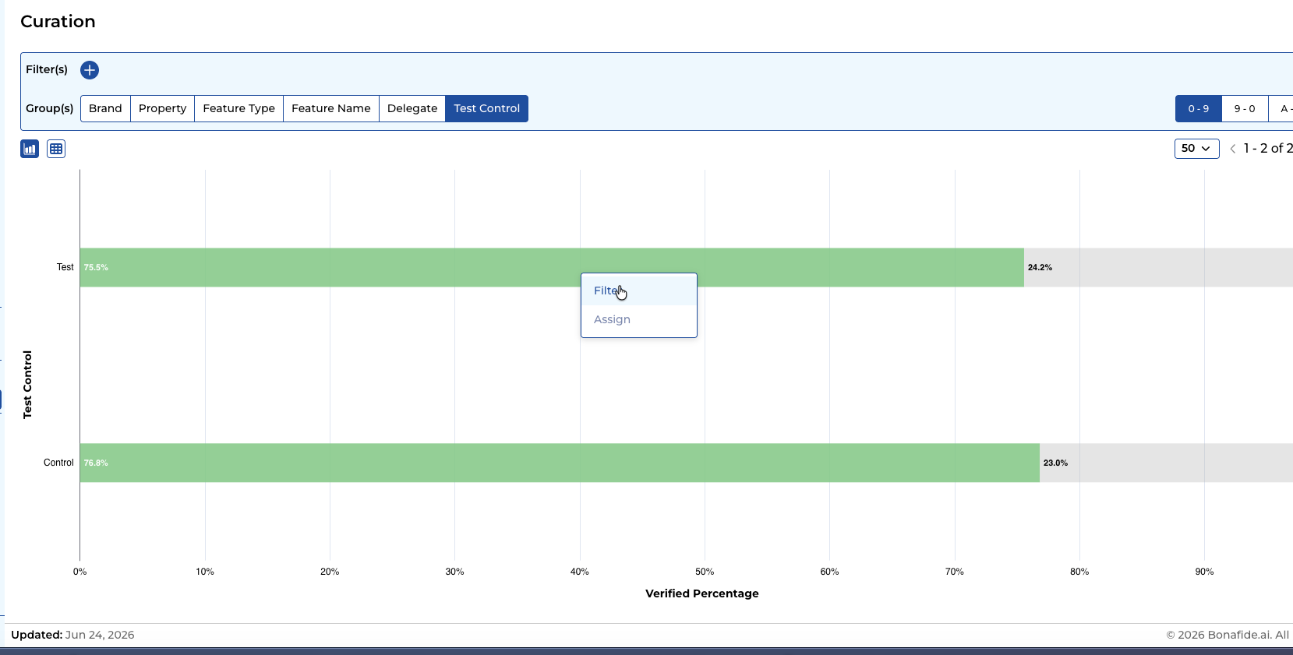Group by Feature Name

tap(331, 108)
